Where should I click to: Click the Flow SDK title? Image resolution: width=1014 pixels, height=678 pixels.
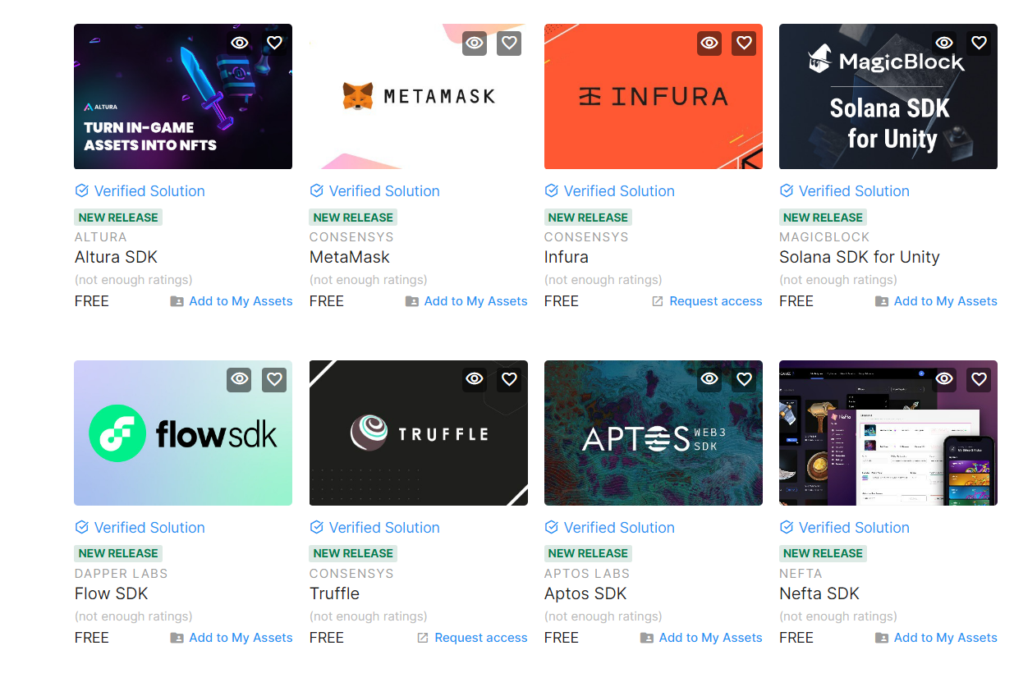[112, 593]
